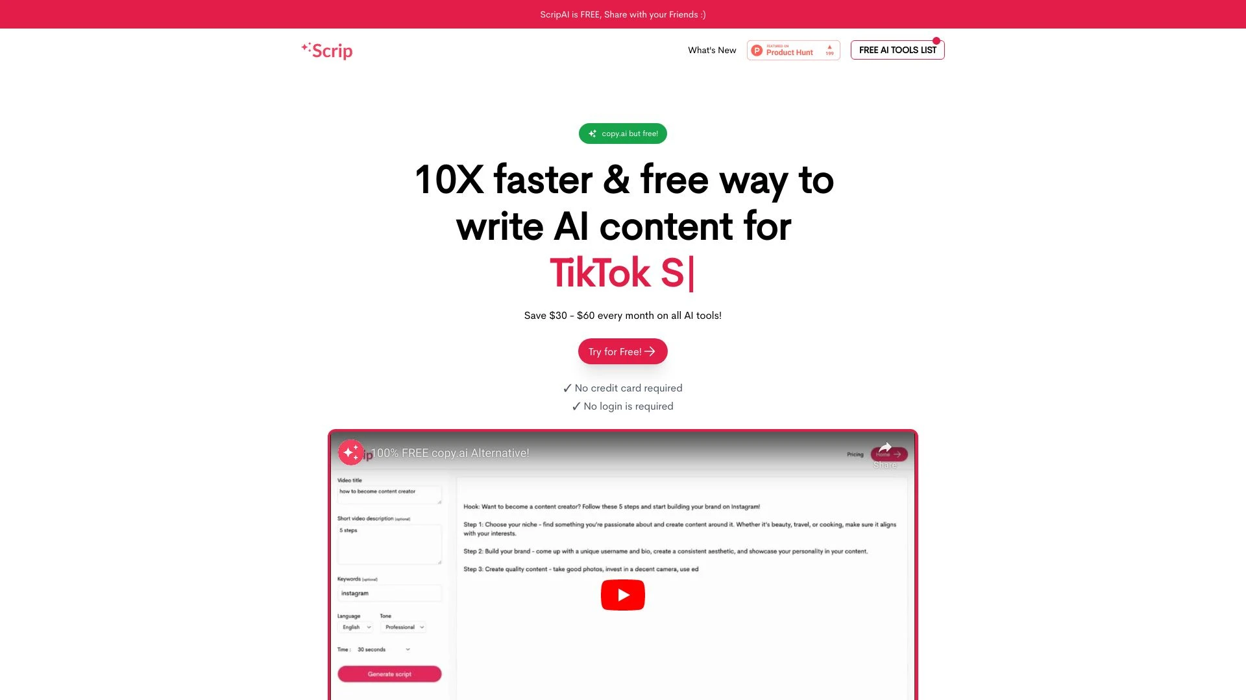Click the share icon in video thumbnail

pyautogui.click(x=884, y=448)
